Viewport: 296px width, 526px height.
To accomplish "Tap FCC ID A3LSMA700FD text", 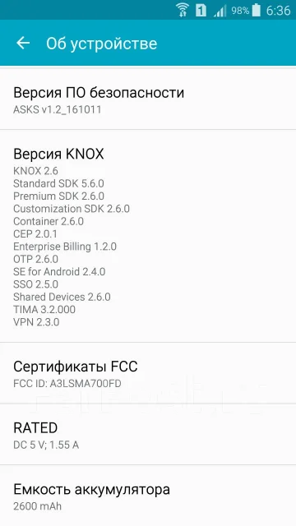I will pos(67,384).
